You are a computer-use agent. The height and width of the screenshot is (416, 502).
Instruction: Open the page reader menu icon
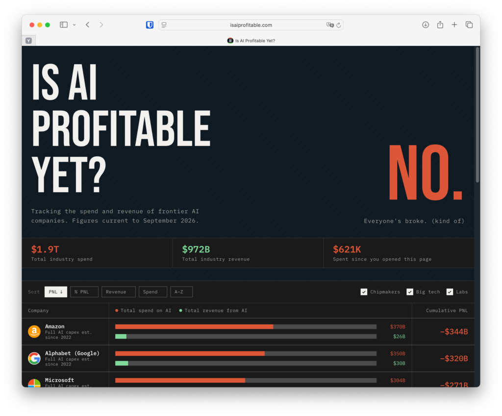coord(164,25)
